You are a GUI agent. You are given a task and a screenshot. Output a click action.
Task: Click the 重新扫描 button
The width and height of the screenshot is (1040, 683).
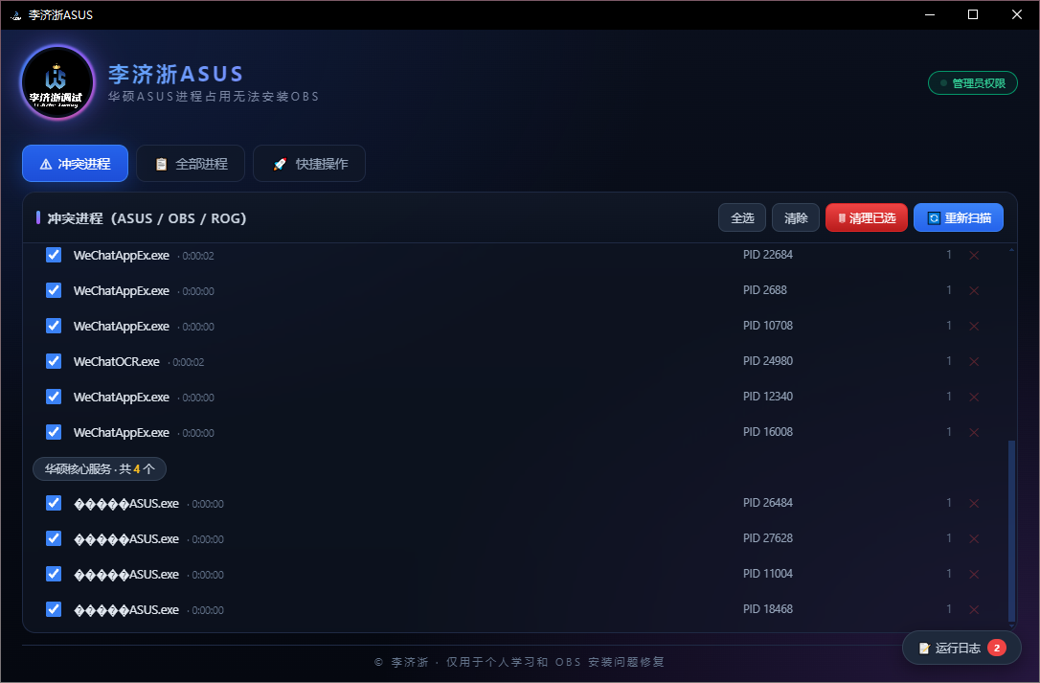959,217
